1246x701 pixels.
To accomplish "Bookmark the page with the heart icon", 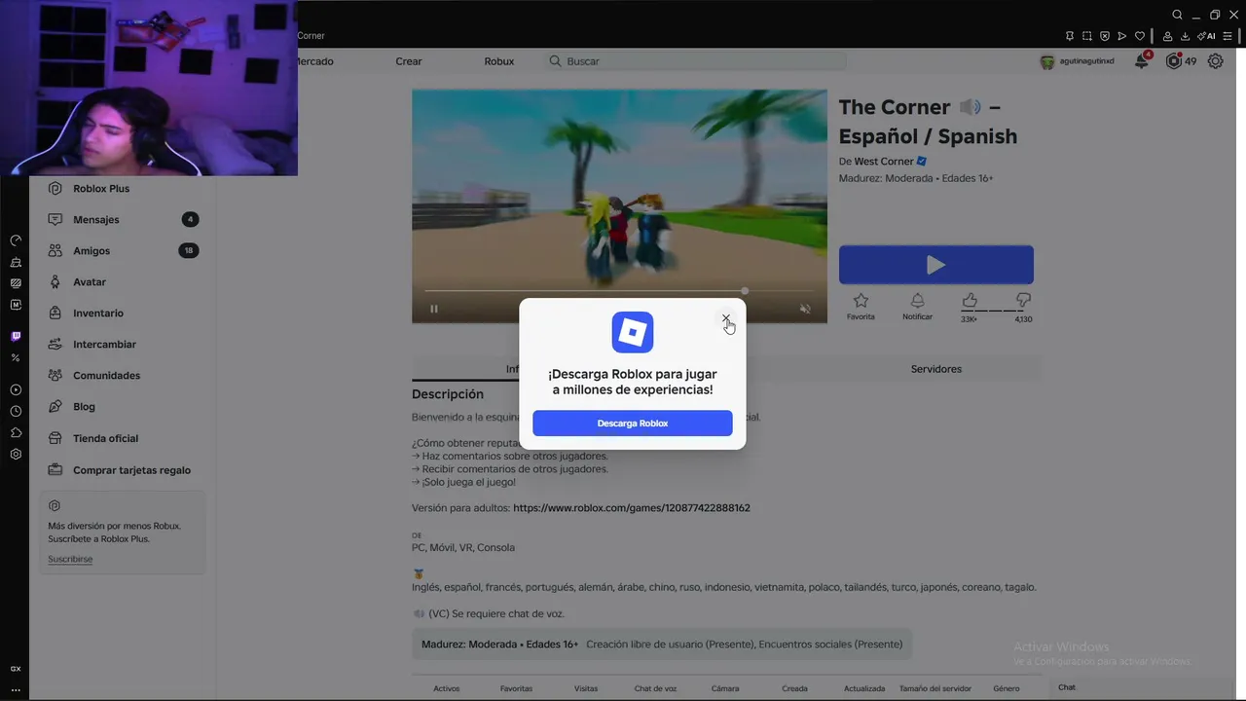I will point(1140,36).
